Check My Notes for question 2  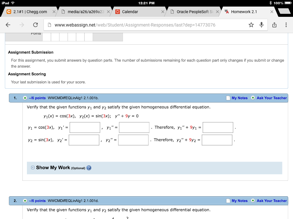click(x=228, y=201)
